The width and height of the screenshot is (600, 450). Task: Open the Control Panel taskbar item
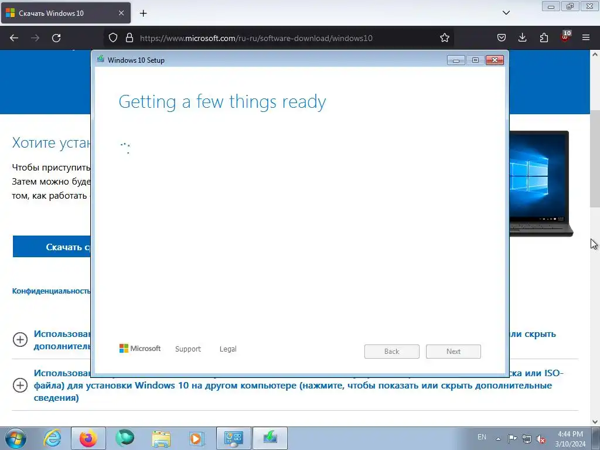(234, 438)
